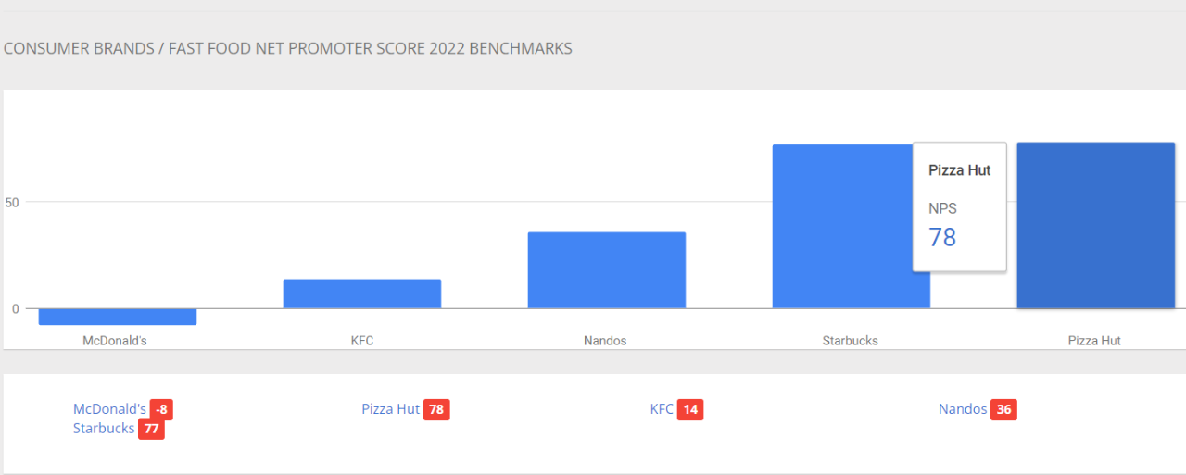Click the Starbucks axis label
Screen dimensions: 1186x475
tap(851, 341)
